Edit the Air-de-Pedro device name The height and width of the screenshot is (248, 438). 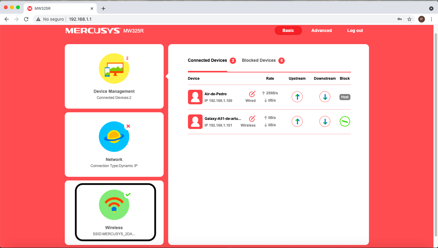click(252, 94)
